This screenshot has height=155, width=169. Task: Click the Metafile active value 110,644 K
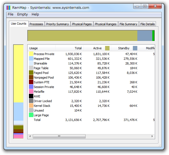click(x=103, y=92)
